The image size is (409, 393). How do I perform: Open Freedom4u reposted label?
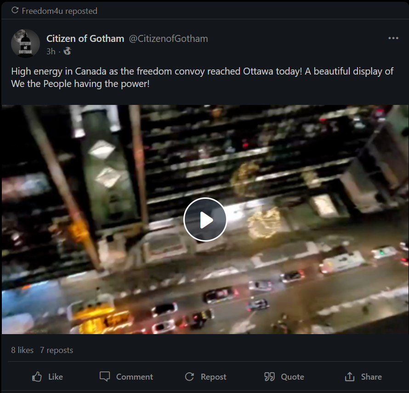click(59, 11)
